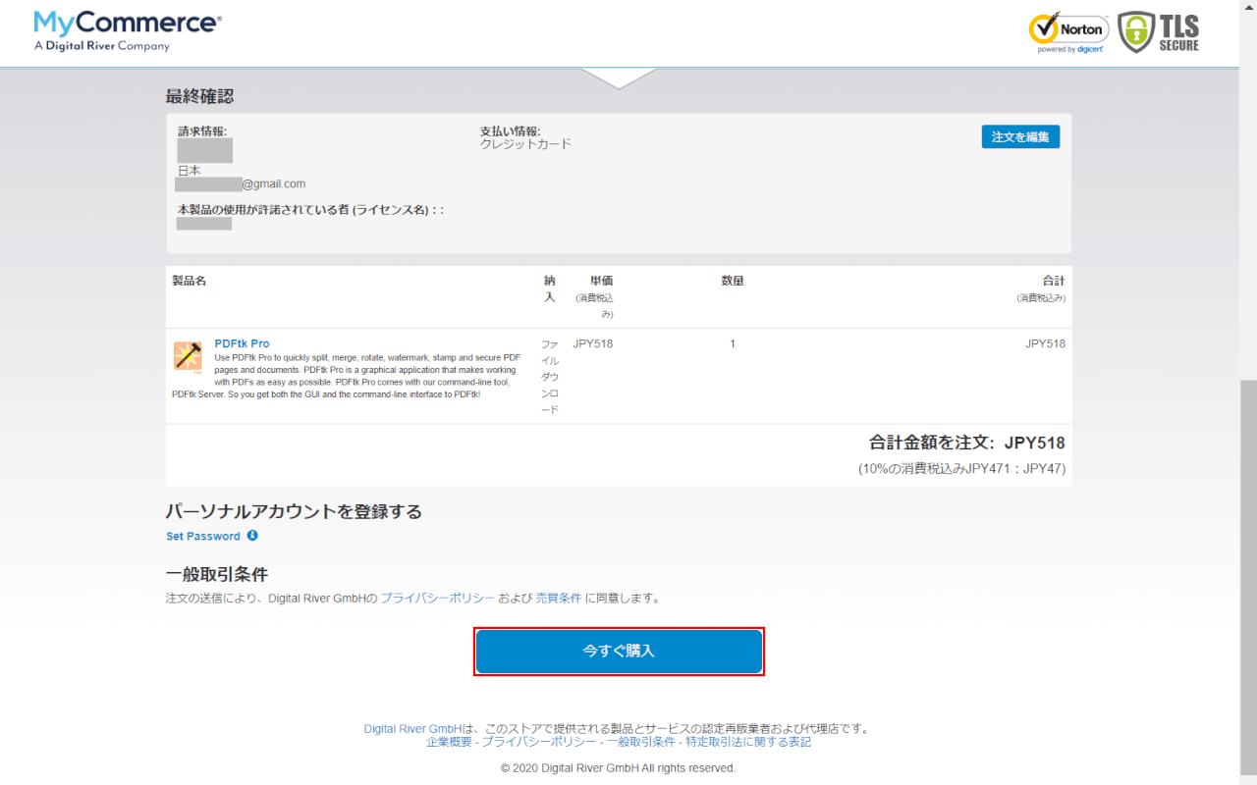Click the white disclosure triangle above 最終確認
Image resolution: width=1257 pixels, height=785 pixels.
click(619, 77)
